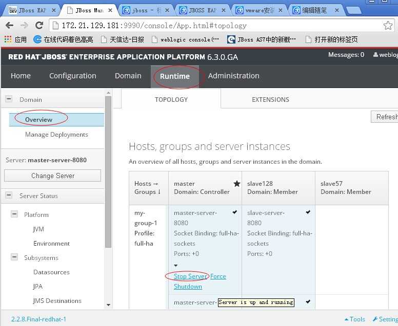Switch to the TOPOLOGY tab
Screen dimensions: 398x326
pyautogui.click(x=171, y=100)
